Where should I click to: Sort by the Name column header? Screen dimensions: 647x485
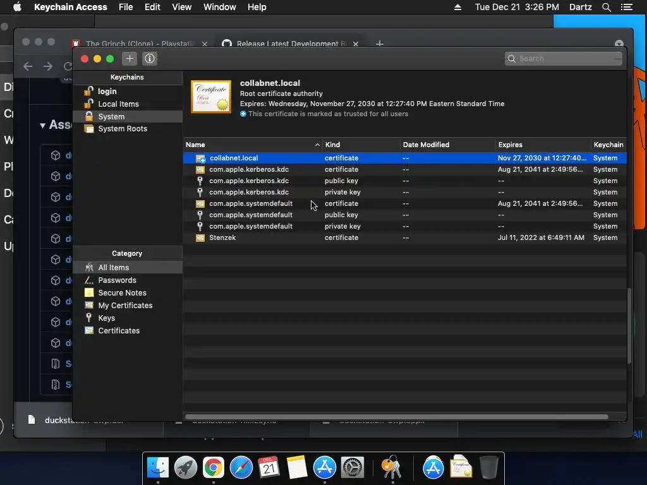253,145
